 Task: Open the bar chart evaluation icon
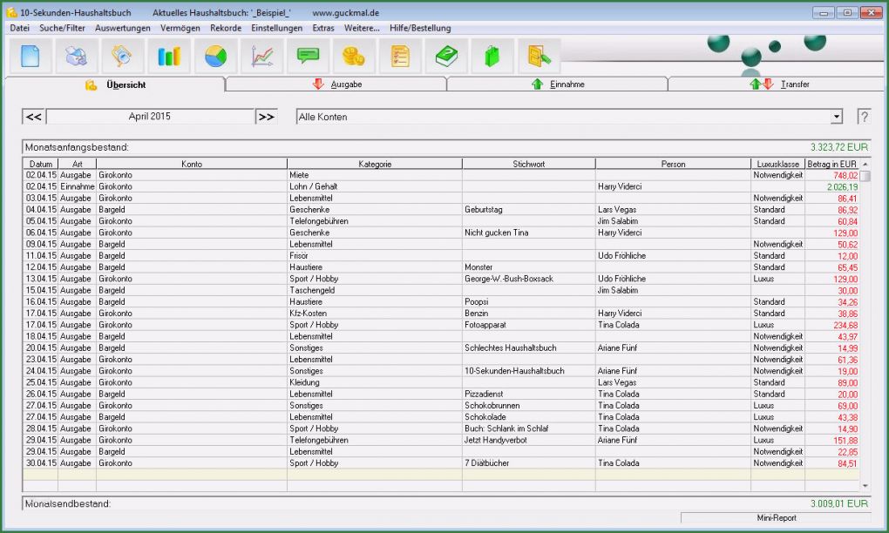click(x=168, y=57)
